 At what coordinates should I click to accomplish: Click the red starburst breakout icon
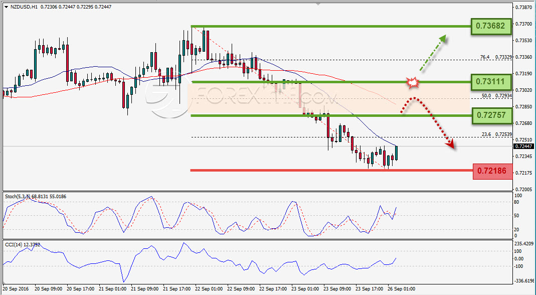tap(413, 82)
